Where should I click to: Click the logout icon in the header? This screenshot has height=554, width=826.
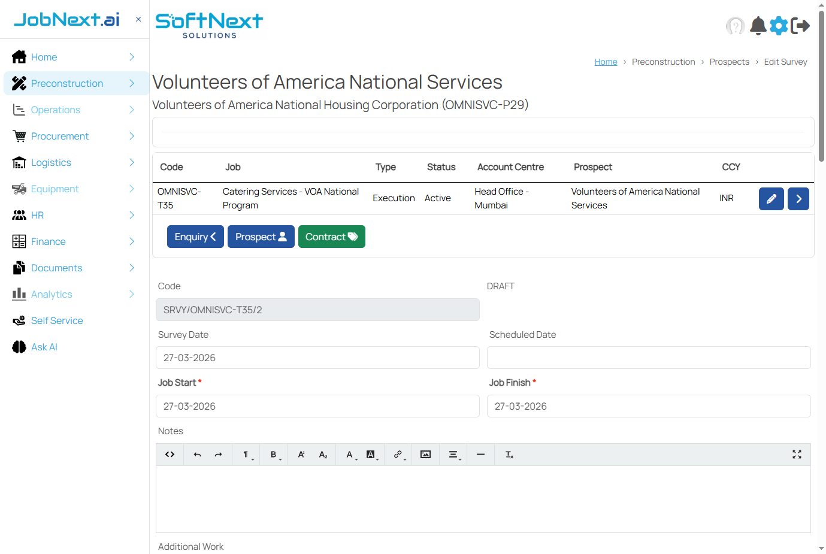tap(801, 26)
